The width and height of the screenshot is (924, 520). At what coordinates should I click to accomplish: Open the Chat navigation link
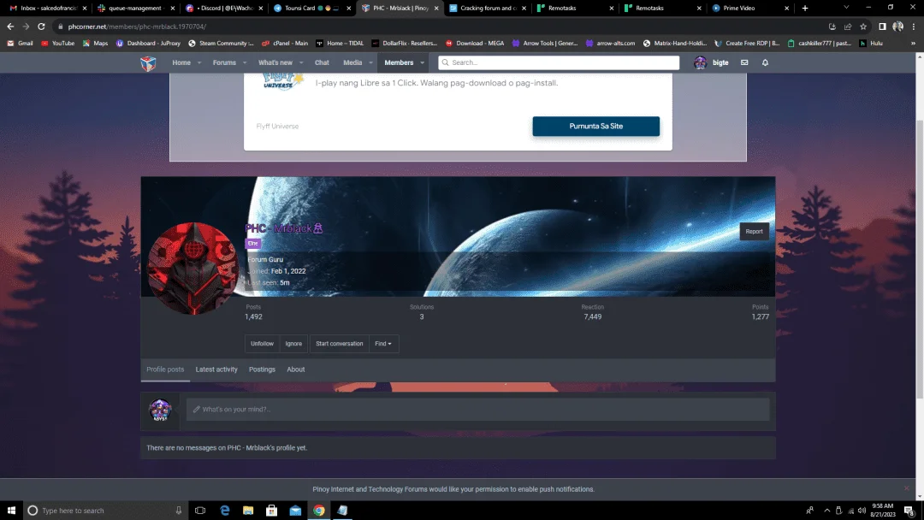pyautogui.click(x=322, y=62)
